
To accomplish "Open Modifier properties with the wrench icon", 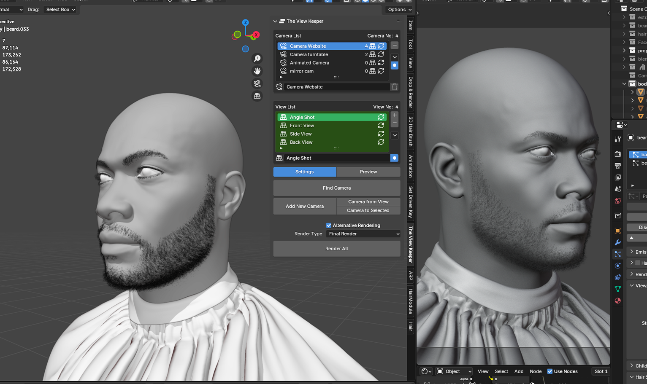I will click(618, 242).
